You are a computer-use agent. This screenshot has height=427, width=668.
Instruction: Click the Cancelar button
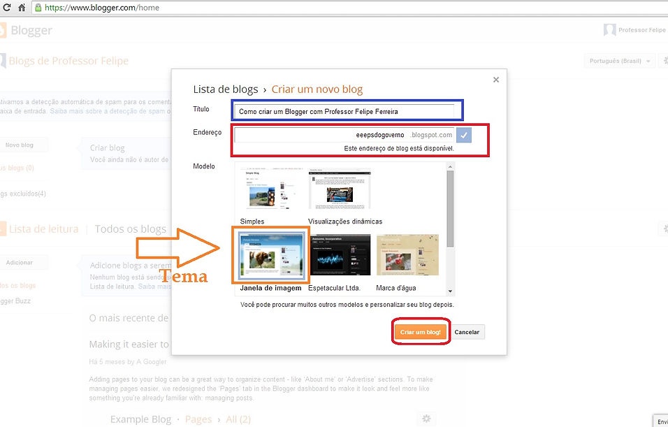tap(467, 332)
